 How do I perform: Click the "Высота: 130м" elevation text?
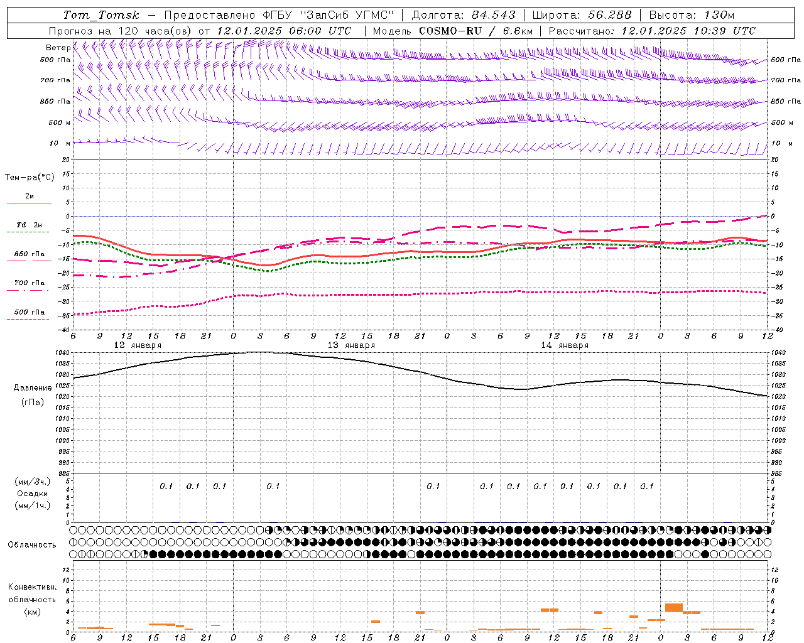point(692,15)
